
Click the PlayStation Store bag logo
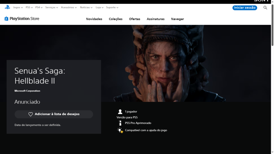pyautogui.click(x=6, y=18)
